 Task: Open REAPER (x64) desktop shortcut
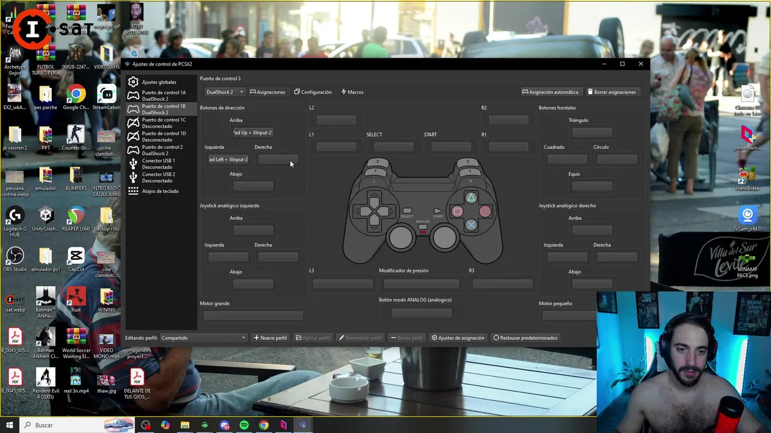pos(76,220)
